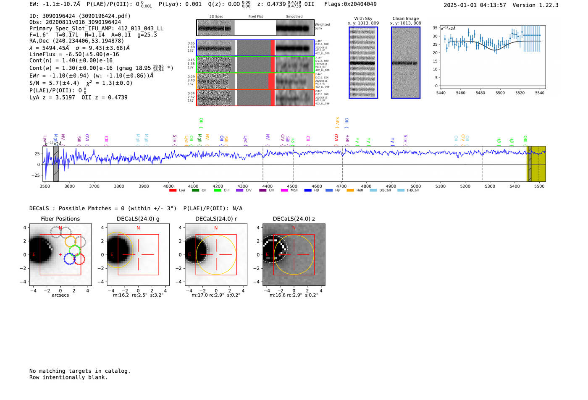
Task: Click the blue fiber circle in Fiber Positions
Action: pos(70,259)
